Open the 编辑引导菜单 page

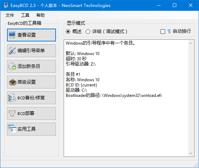pos(31,51)
